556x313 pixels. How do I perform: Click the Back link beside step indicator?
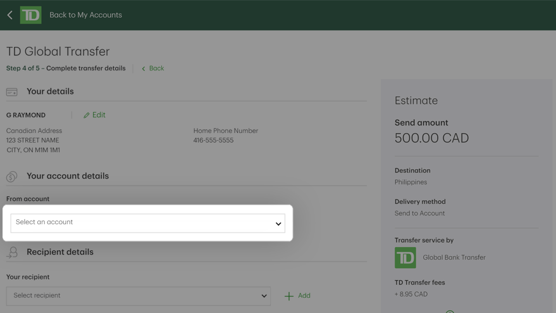click(153, 68)
